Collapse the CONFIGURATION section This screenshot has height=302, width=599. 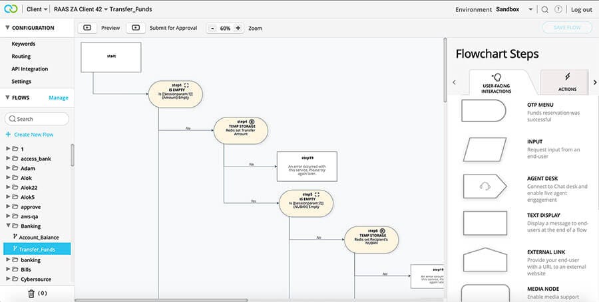pyautogui.click(x=7, y=28)
